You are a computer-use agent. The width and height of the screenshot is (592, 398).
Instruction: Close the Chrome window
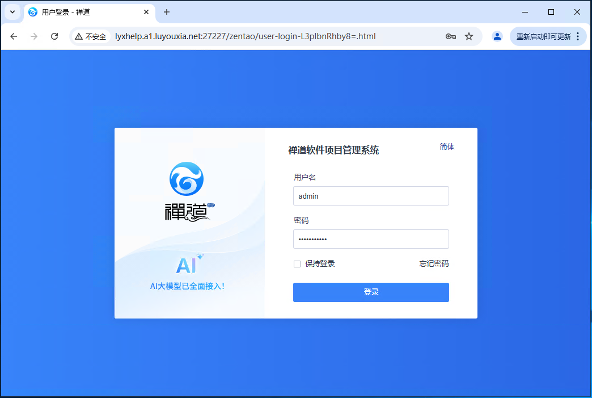[577, 12]
